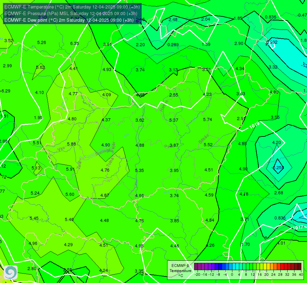The width and height of the screenshot is (307, 283).
Task: Click the 0.289 temperature value
Action: tap(173, 45)
